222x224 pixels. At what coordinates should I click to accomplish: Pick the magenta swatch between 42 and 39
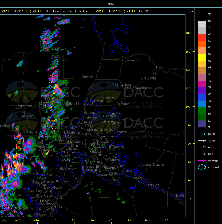[202, 84]
